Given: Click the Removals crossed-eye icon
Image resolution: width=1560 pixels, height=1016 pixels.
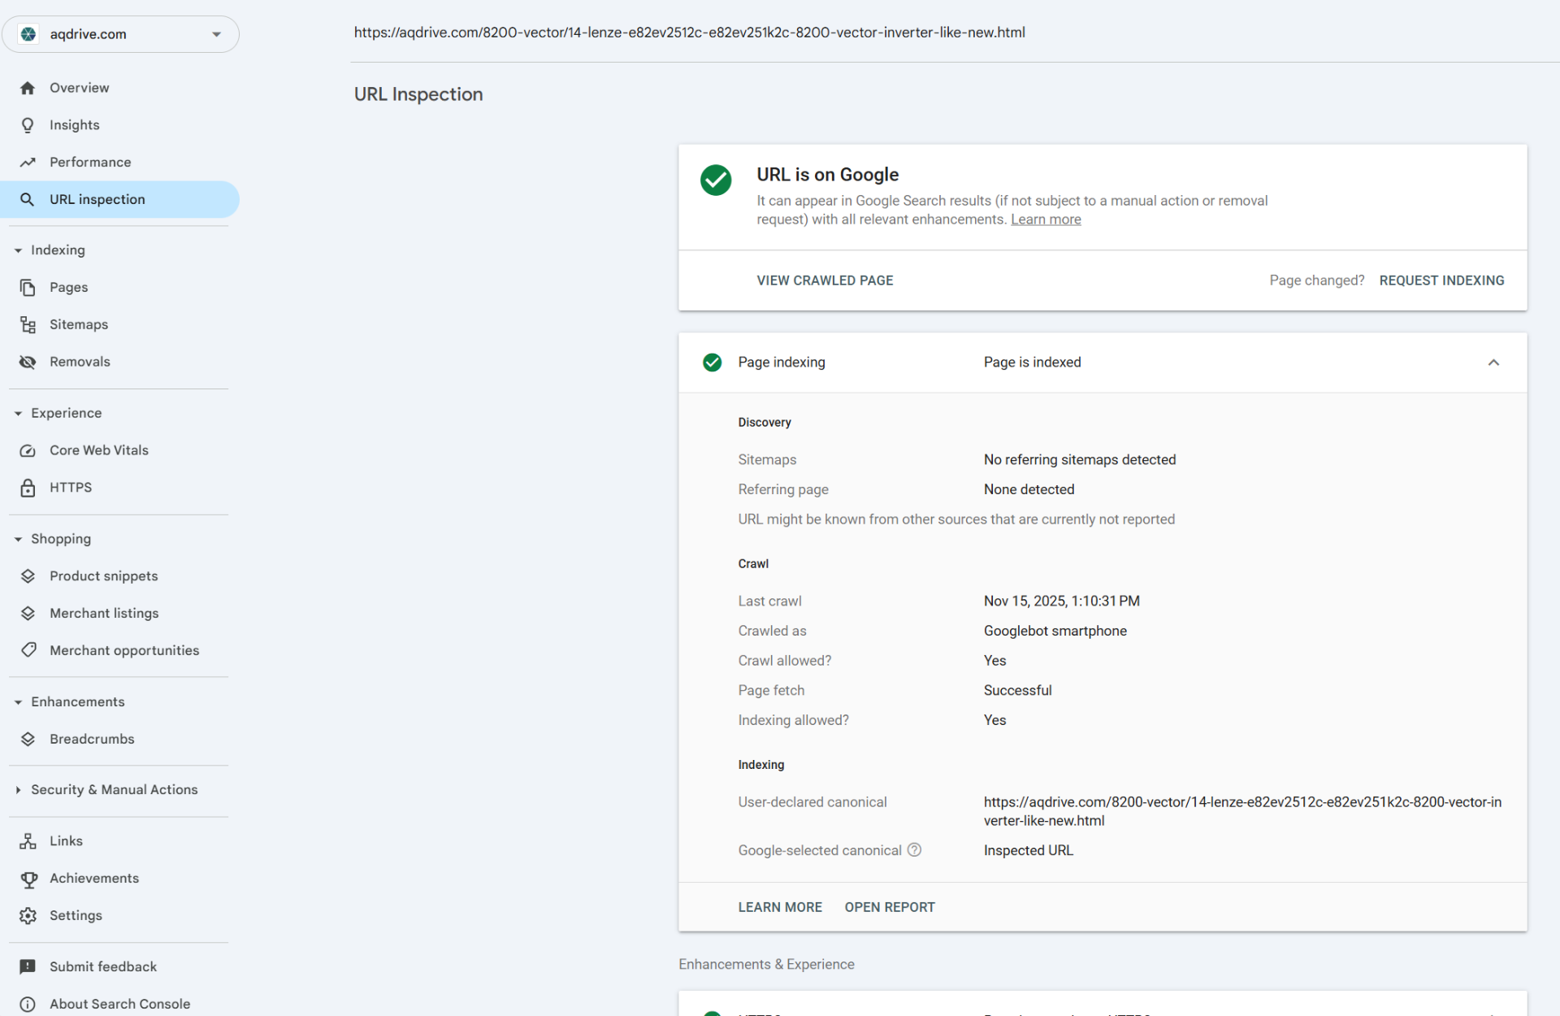Looking at the screenshot, I should point(28,363).
